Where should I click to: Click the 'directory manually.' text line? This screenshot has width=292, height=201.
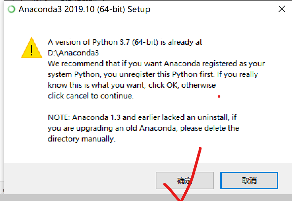pos(82,139)
